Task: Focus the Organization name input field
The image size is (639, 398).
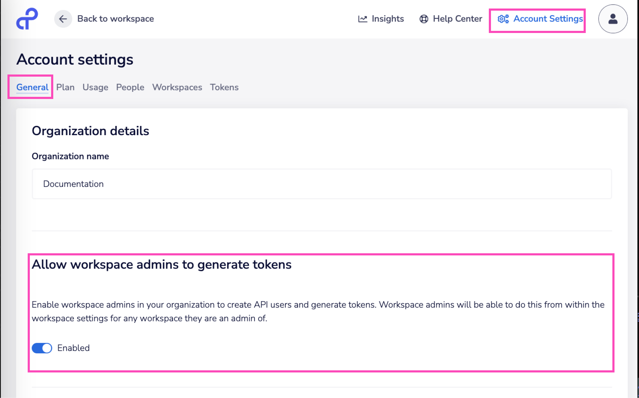Action: click(321, 184)
